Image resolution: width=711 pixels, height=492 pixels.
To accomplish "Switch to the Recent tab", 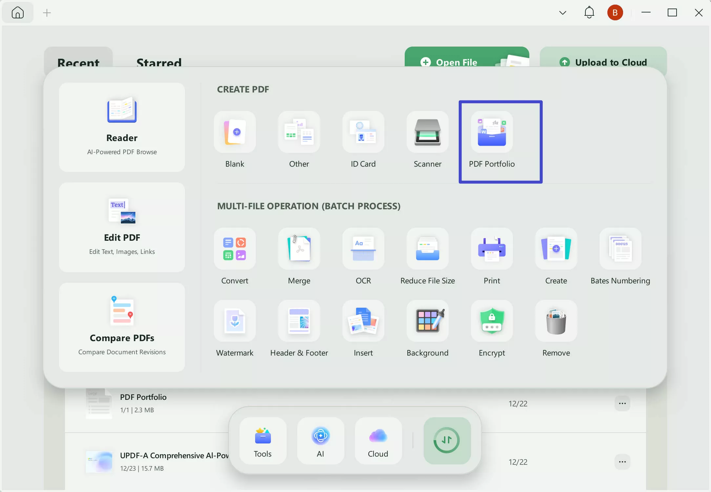I will (78, 63).
